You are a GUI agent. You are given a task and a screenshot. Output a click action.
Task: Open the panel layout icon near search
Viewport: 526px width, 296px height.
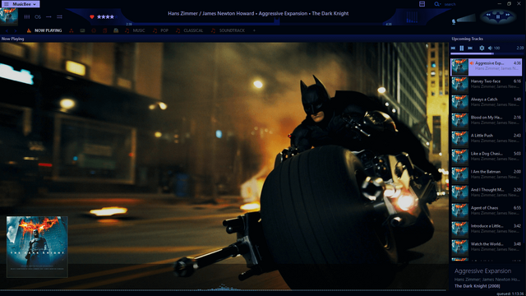422,4
